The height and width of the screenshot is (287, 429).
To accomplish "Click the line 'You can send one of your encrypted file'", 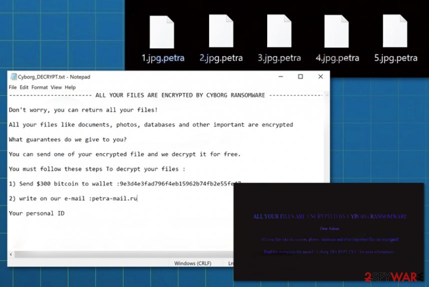I will [x=124, y=154].
